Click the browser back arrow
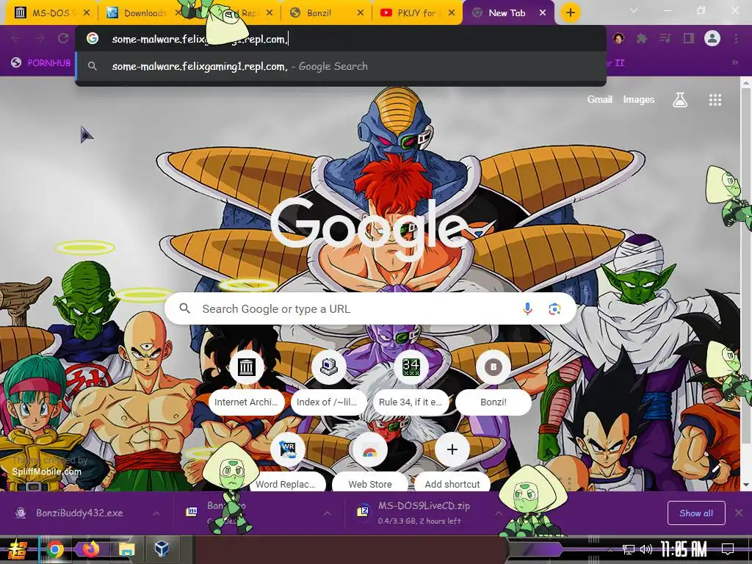The image size is (752, 564). pyautogui.click(x=16, y=39)
